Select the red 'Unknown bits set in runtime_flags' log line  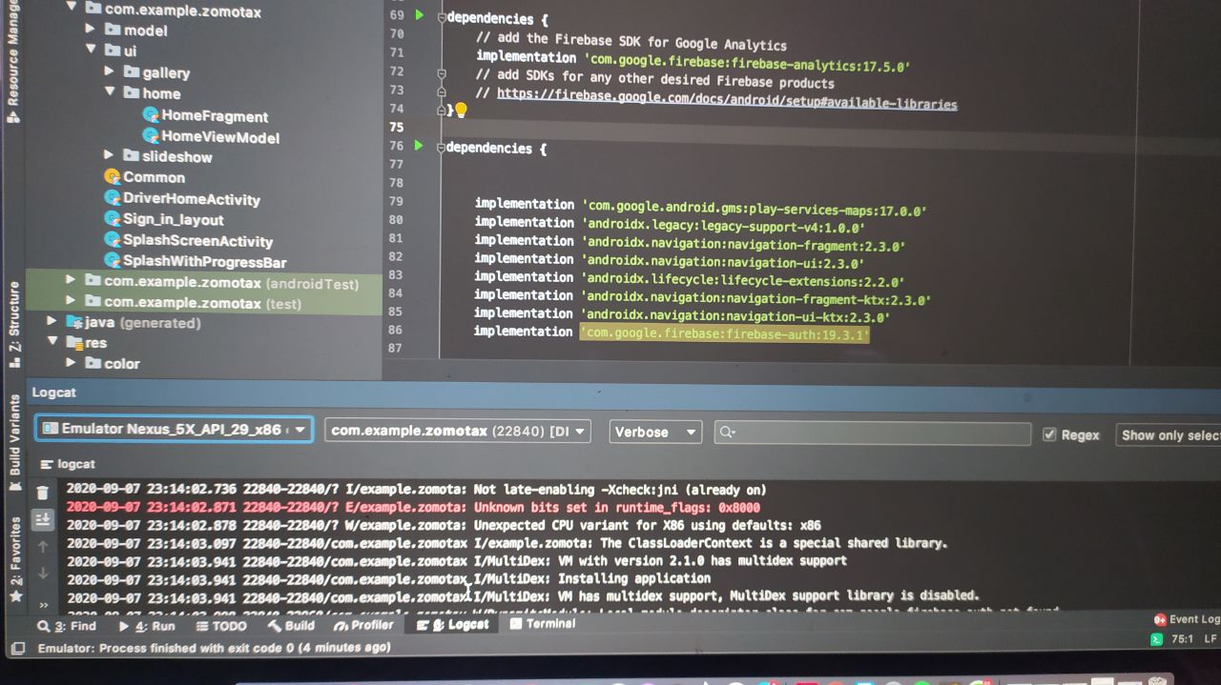coord(414,508)
